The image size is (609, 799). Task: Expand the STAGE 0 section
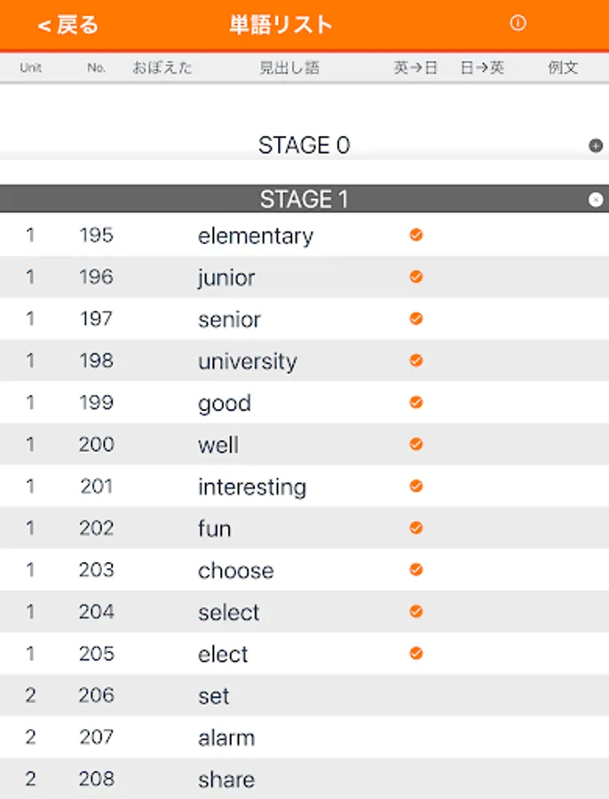click(596, 146)
